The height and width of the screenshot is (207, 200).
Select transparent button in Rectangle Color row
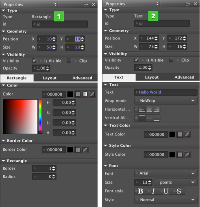pos(92,94)
